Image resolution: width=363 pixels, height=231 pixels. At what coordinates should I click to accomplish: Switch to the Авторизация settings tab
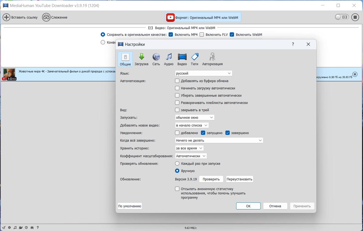point(212,59)
